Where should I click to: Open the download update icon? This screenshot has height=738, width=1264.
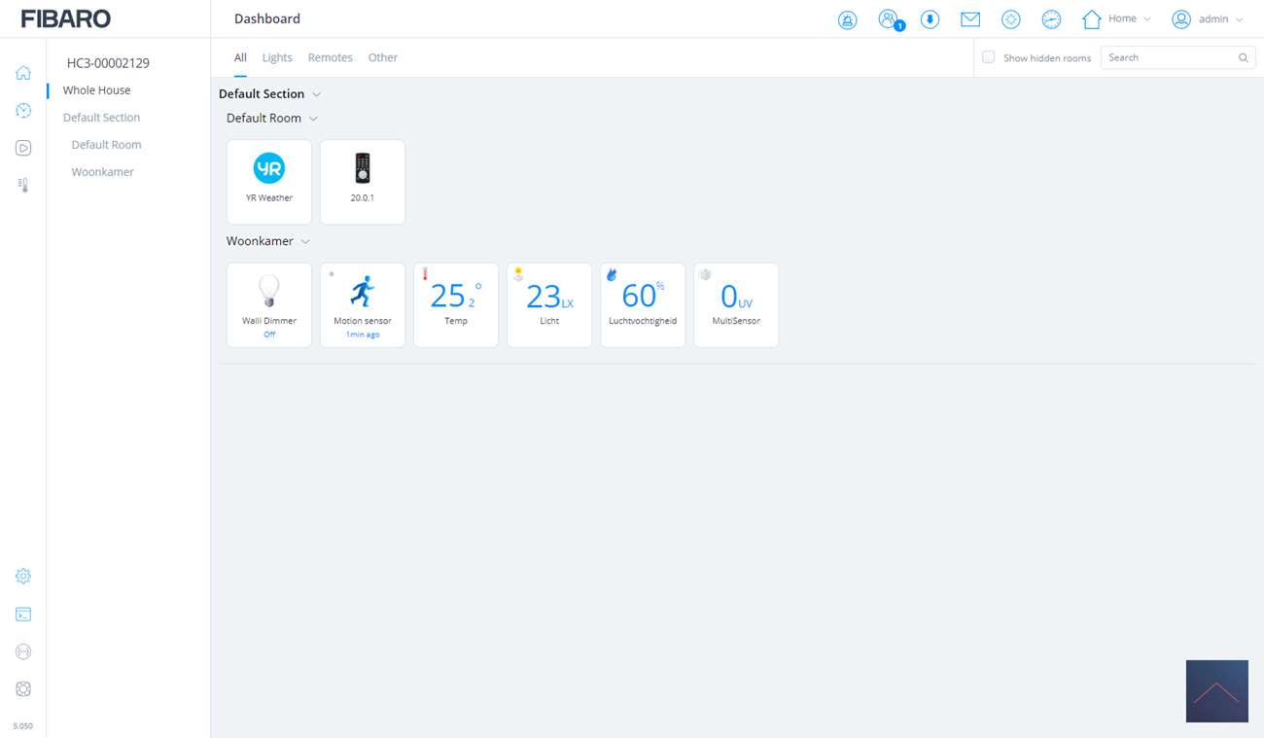930,19
